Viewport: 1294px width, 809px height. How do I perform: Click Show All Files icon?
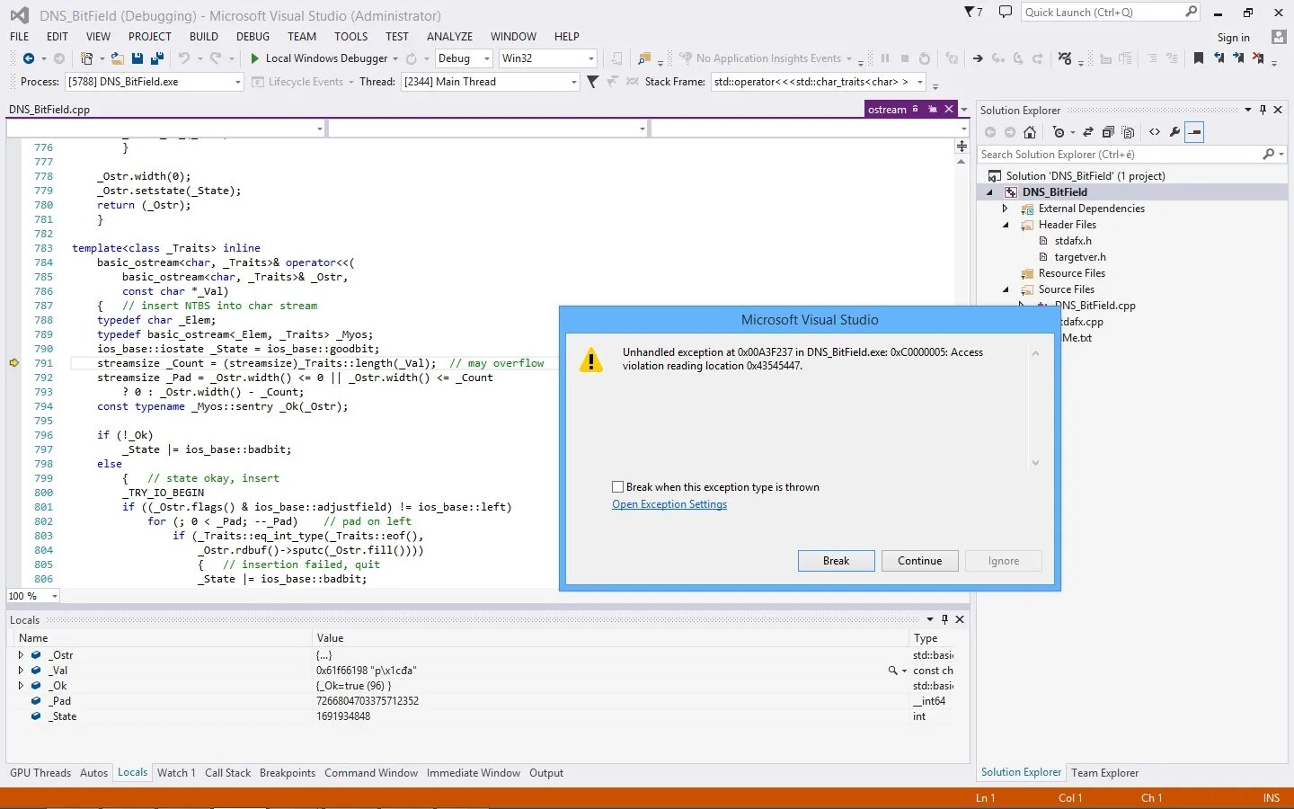tap(1129, 132)
